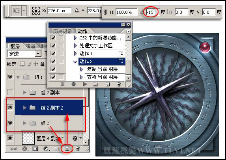The image size is (226, 160).
Task: Collapse the 组 1 group
Action: click(x=18, y=77)
